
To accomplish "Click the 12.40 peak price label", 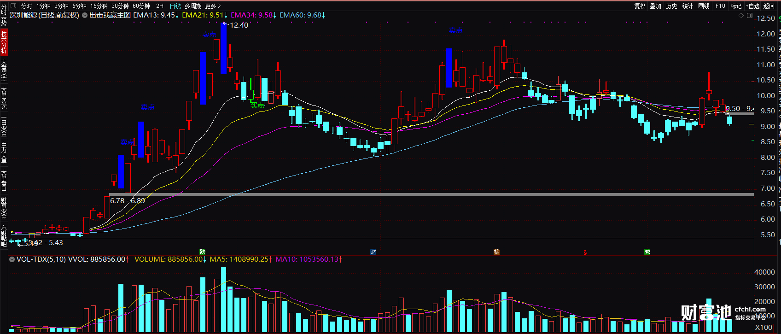I will tap(239, 25).
